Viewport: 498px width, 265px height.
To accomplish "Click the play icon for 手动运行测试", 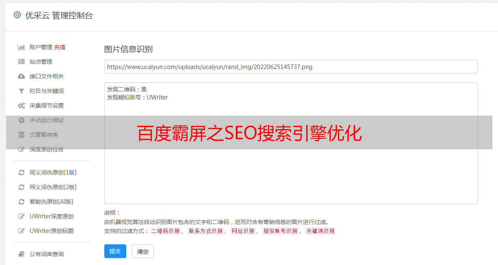I will pyautogui.click(x=22, y=120).
